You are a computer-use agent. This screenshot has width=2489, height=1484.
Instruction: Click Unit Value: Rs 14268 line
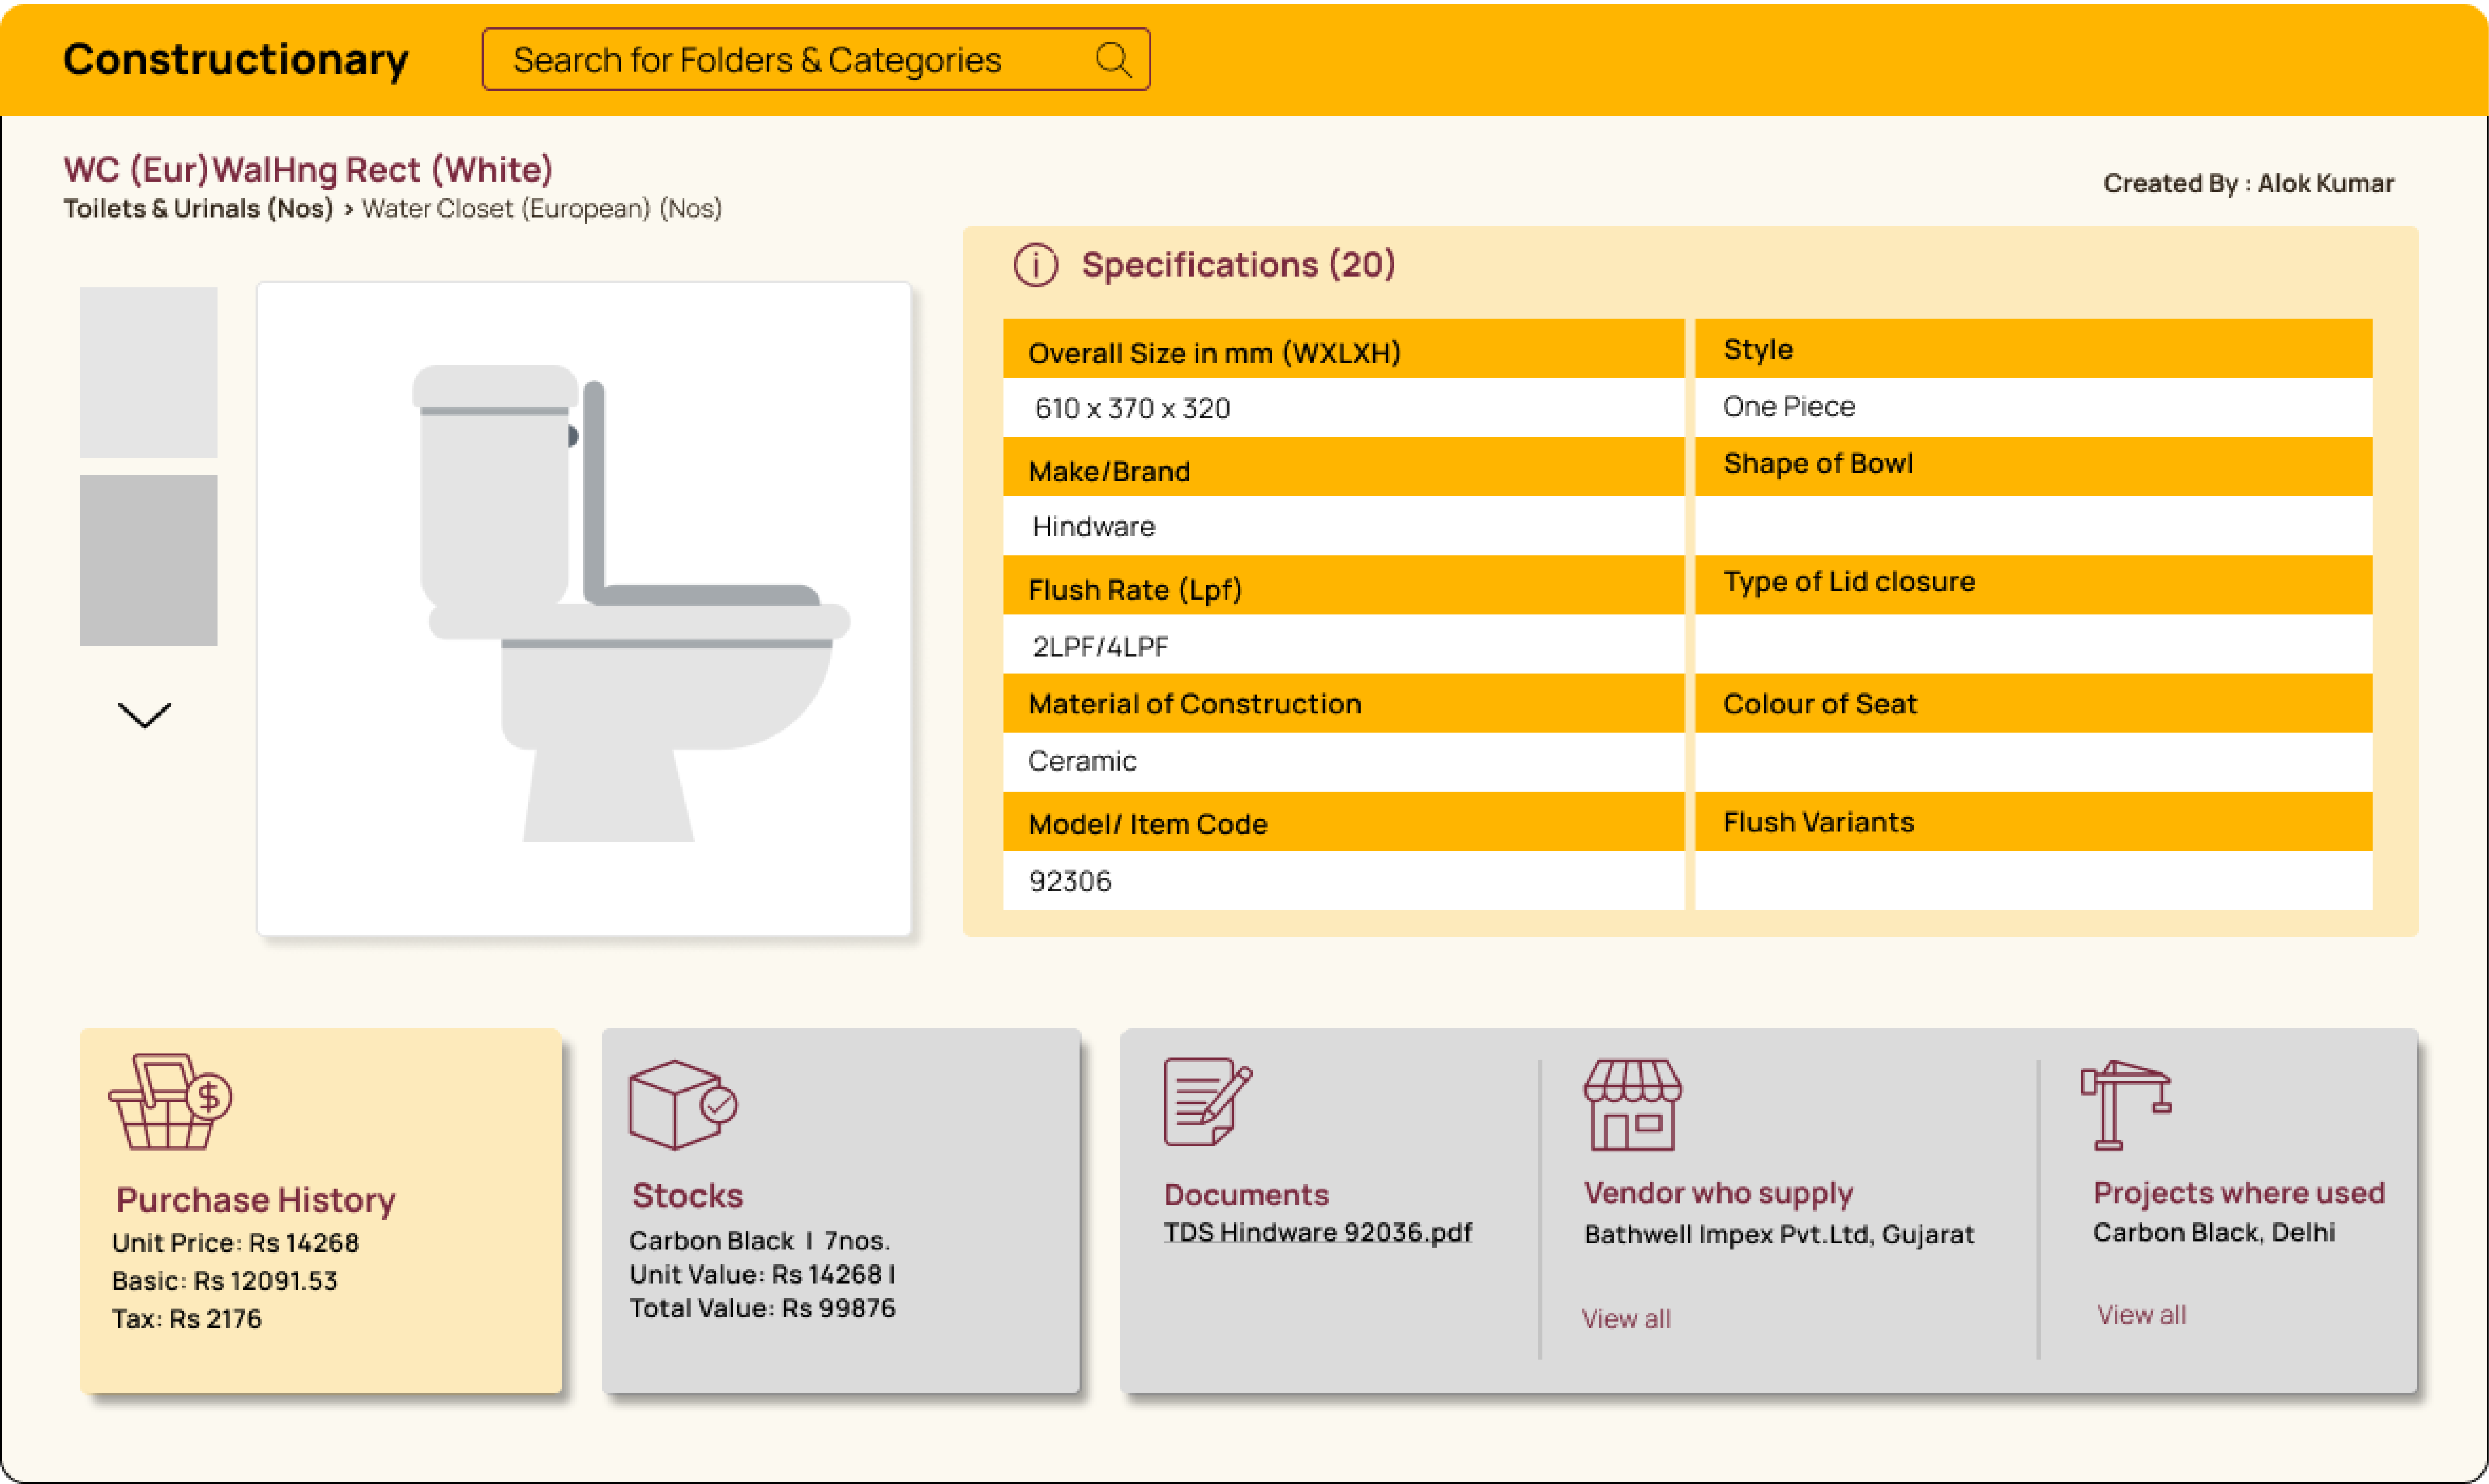(762, 1275)
